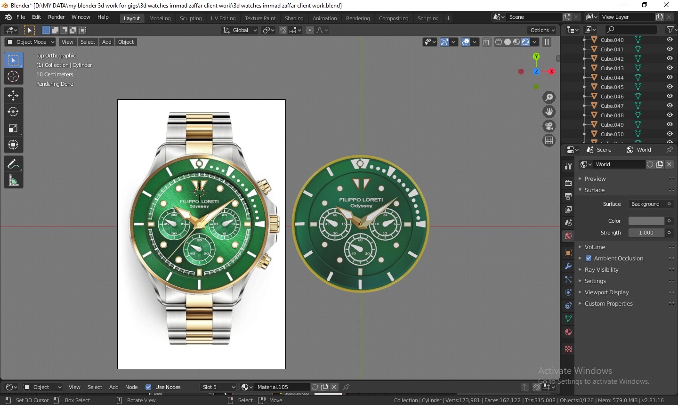Toggle X-ray display
Image resolution: width=678 pixels, height=405 pixels.
pyautogui.click(x=487, y=42)
